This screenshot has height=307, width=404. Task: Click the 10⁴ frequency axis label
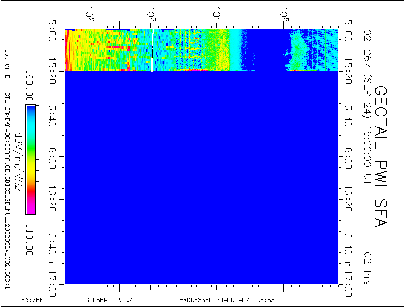(x=218, y=13)
